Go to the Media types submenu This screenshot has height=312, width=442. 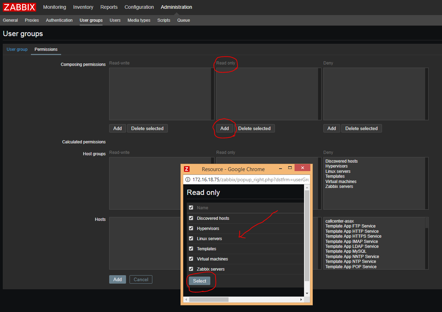pyautogui.click(x=139, y=20)
